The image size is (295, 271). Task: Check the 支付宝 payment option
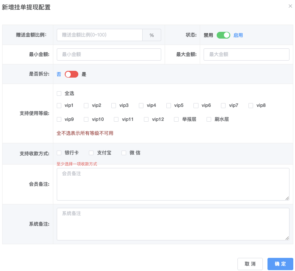pyautogui.click(x=91, y=153)
